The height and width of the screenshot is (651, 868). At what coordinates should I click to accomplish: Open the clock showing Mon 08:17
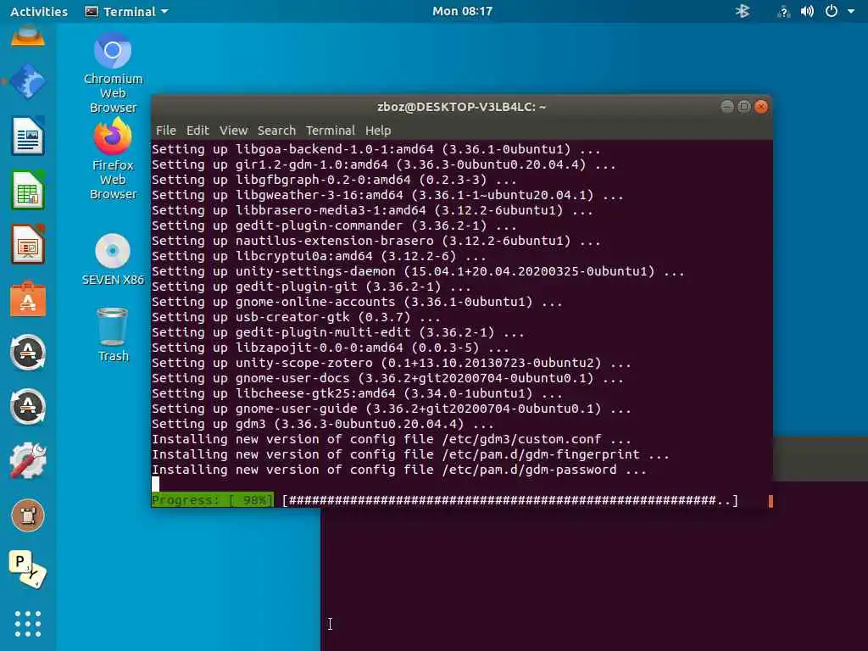pyautogui.click(x=462, y=11)
